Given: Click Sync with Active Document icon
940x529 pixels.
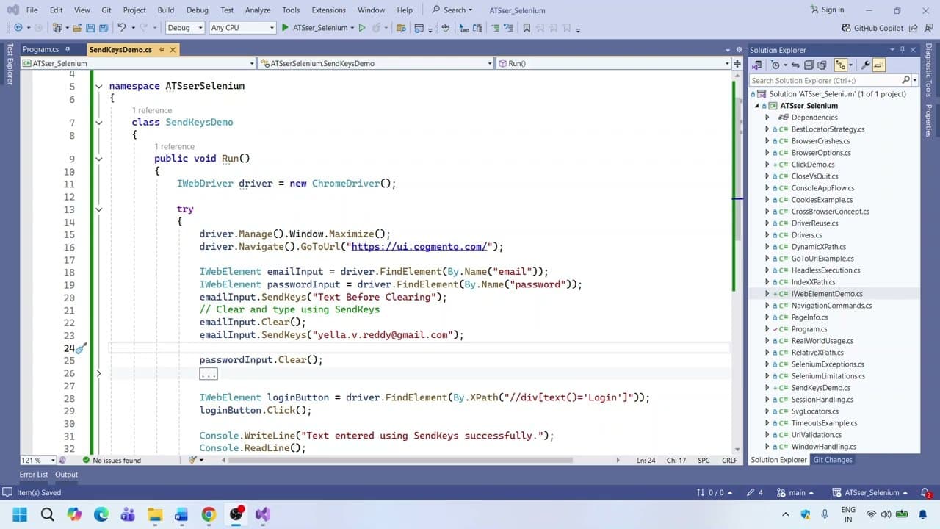Looking at the screenshot, I should pos(795,65).
